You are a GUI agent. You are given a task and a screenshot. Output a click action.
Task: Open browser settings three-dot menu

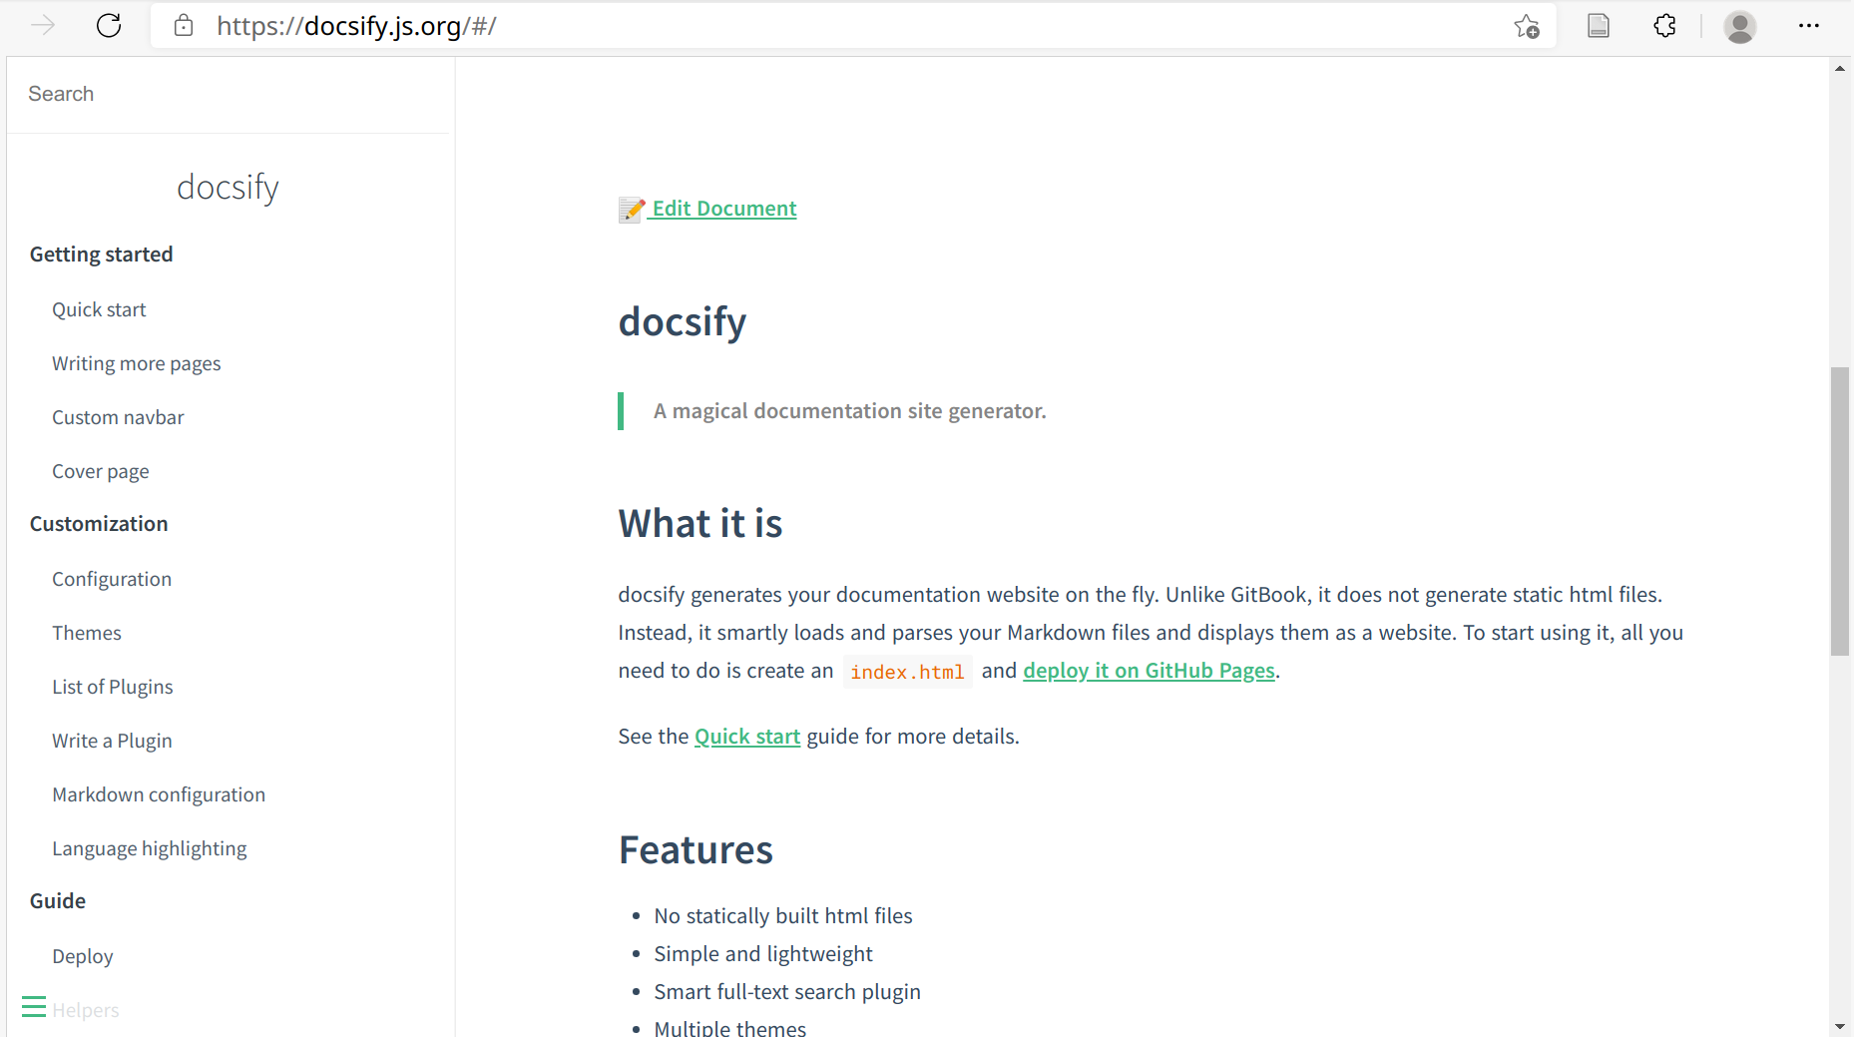(1809, 26)
